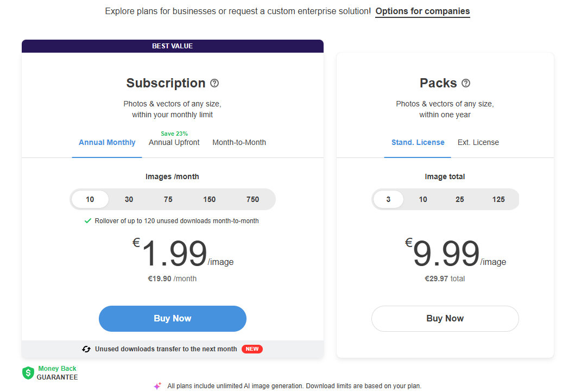Click the green rollover checkmark icon

(x=88, y=221)
